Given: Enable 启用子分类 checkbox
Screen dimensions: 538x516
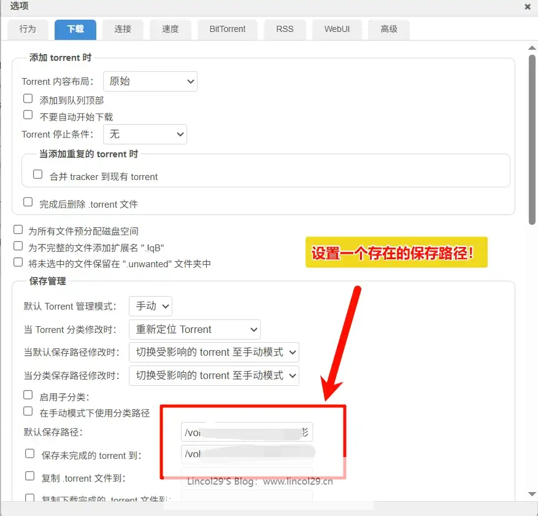Looking at the screenshot, I should 28,395.
